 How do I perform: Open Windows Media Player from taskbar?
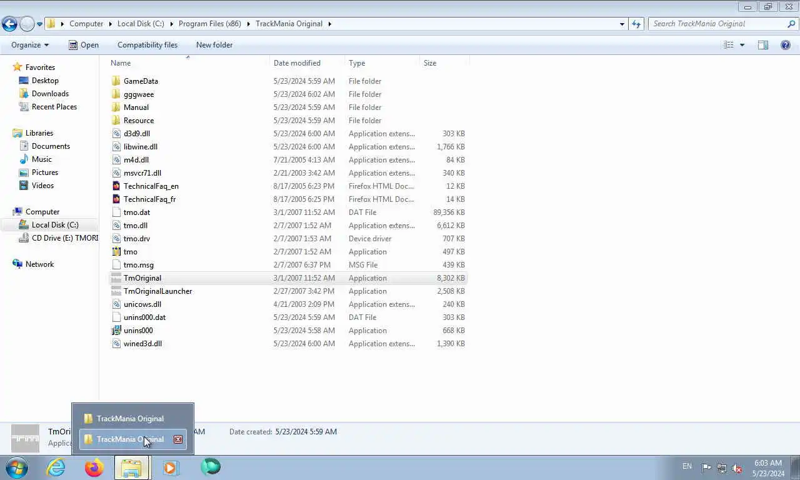171,467
